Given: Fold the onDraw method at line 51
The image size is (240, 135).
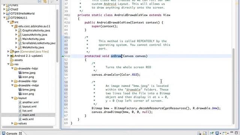Looking at the screenshot, I should tap(69, 56).
